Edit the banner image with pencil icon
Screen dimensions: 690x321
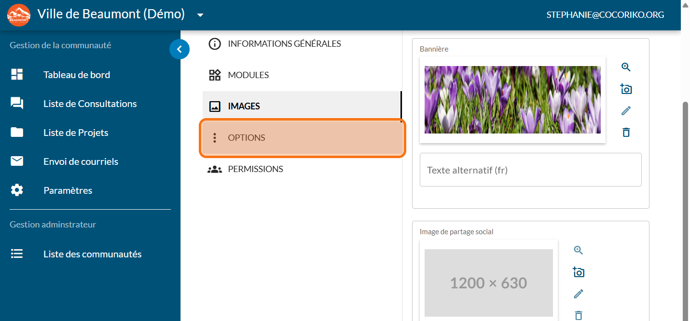tap(626, 111)
